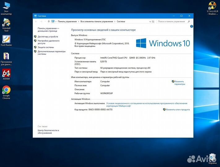Go to Панель управления breadcrumb
This screenshot has height=167, width=220.
[x=67, y=21]
